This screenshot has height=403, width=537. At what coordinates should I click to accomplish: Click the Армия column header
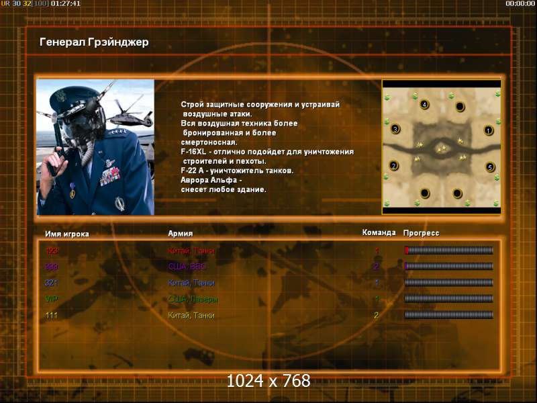(x=181, y=233)
